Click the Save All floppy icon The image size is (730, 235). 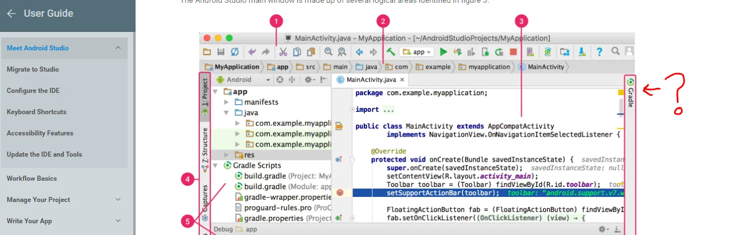(x=221, y=52)
